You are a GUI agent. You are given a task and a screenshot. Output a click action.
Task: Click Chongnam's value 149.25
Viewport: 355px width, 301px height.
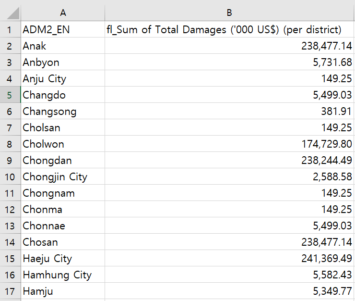pos(229,193)
